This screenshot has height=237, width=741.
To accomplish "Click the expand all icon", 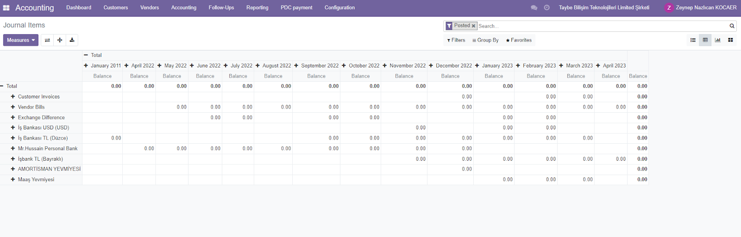I will [60, 40].
